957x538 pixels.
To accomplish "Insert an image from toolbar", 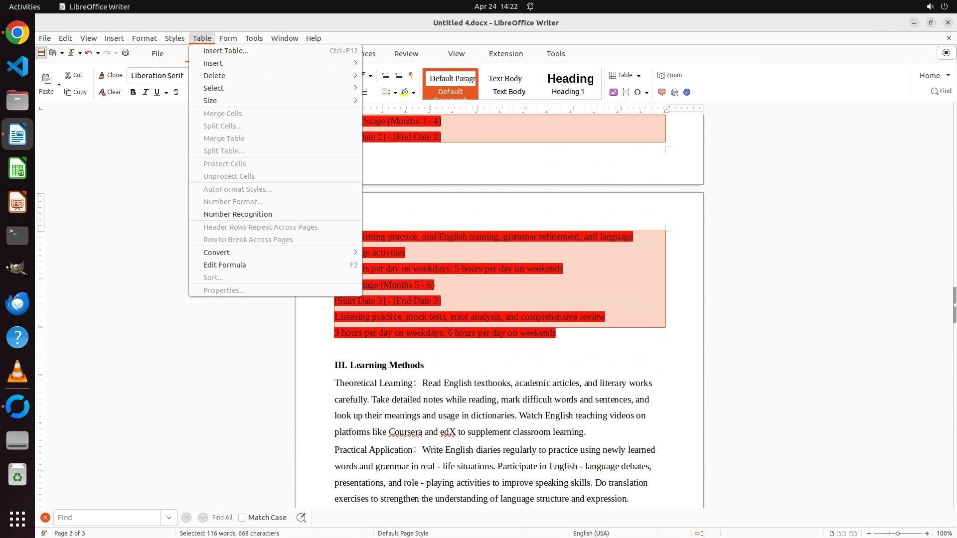I will (613, 92).
